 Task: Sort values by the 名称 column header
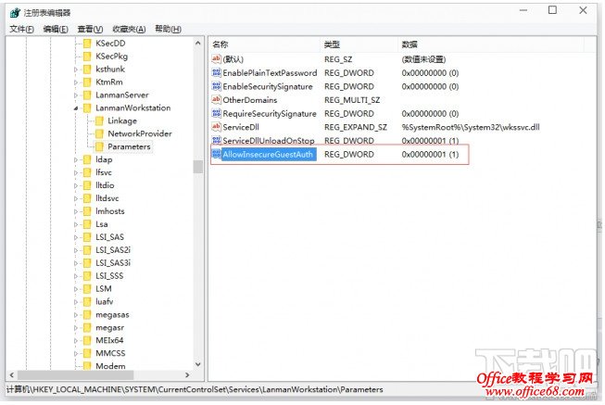pyautogui.click(x=264, y=44)
